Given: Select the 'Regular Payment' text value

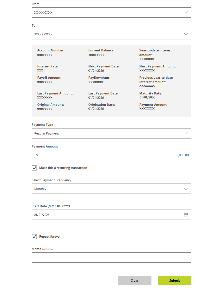Looking at the screenshot, I should point(46,133).
